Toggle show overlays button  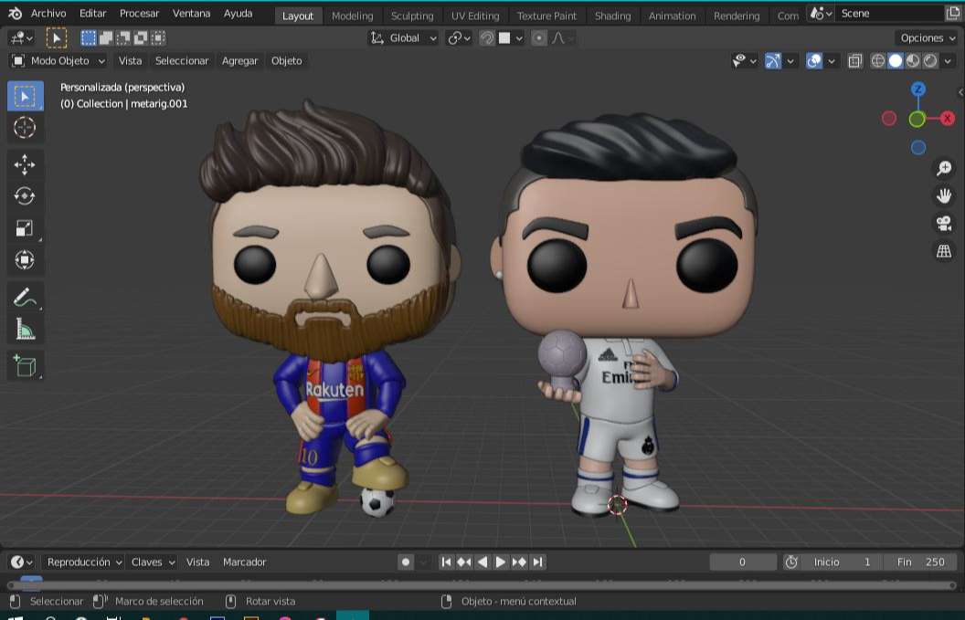coord(813,61)
